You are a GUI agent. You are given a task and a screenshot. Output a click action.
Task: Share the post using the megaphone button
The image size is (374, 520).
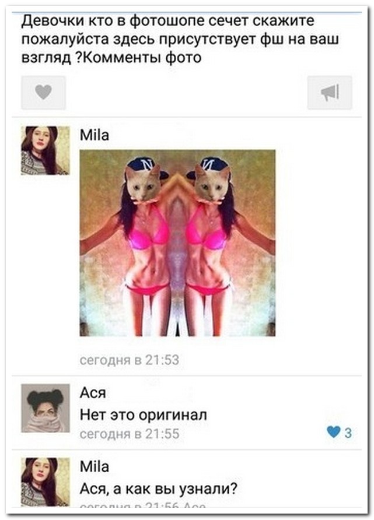(x=330, y=93)
